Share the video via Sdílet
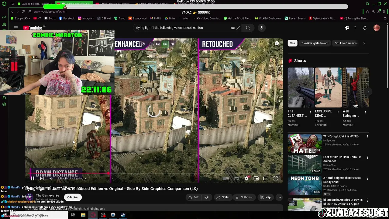The width and height of the screenshot is (389, 219). pyautogui.click(x=223, y=197)
